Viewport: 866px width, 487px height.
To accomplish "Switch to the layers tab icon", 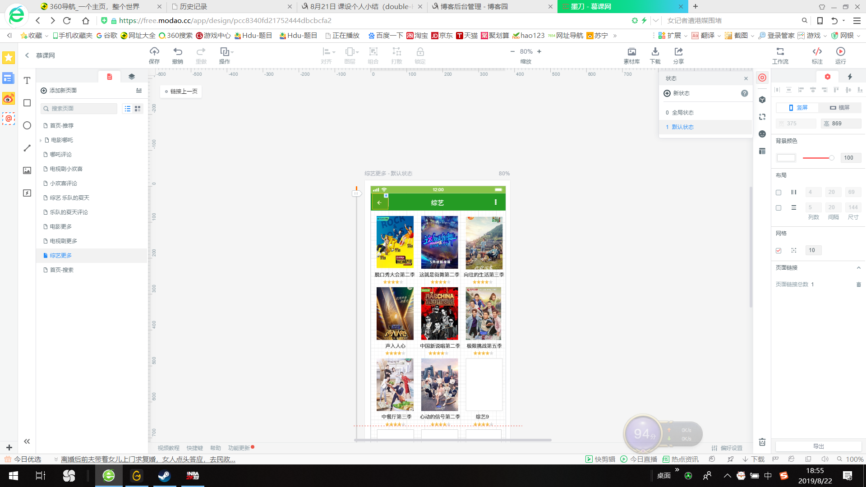I will pos(132,77).
